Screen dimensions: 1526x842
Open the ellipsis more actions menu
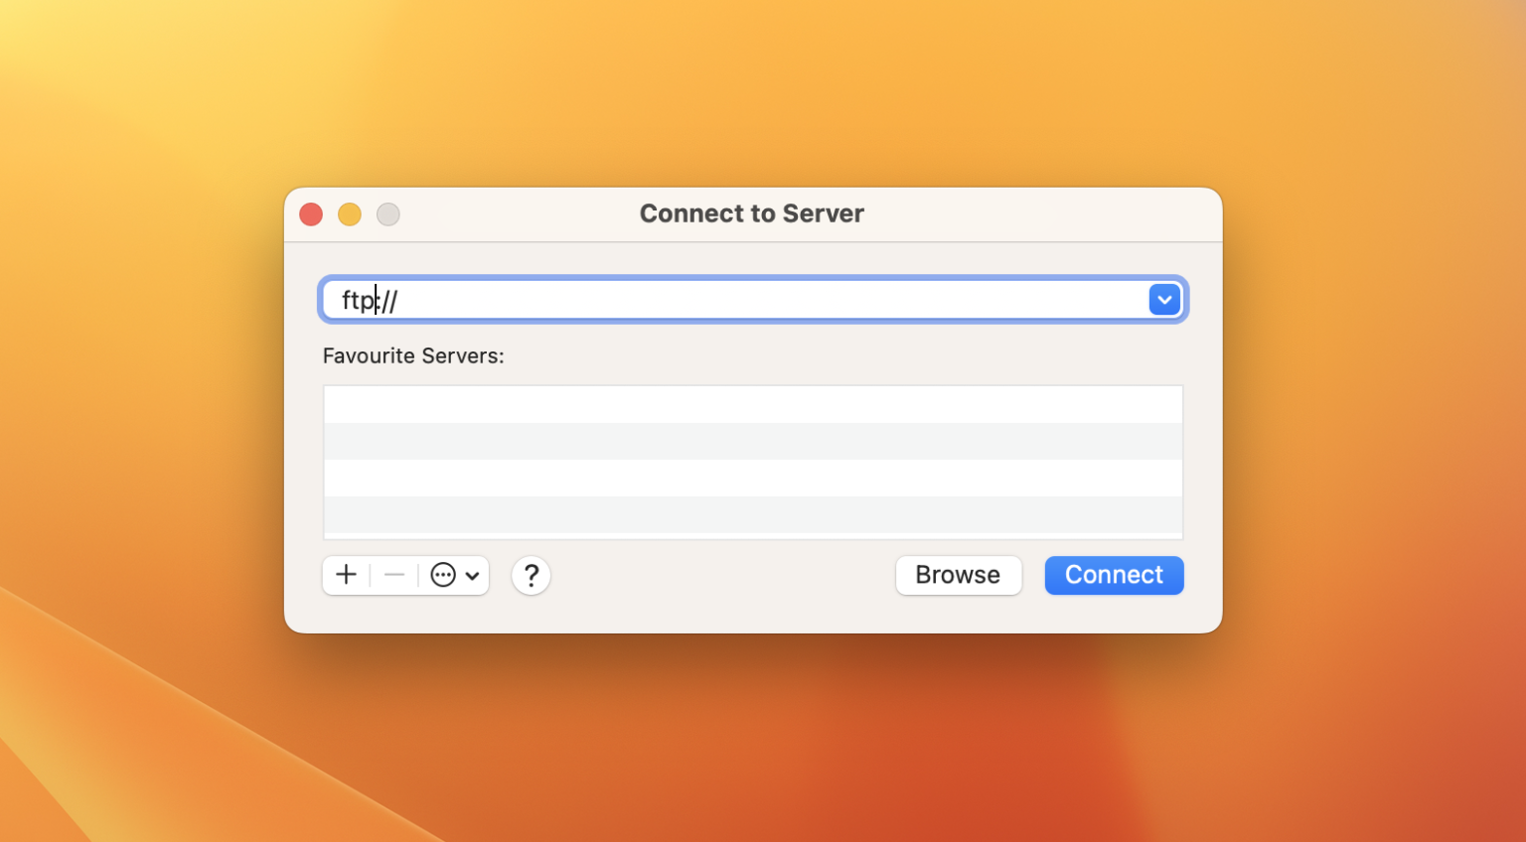444,575
